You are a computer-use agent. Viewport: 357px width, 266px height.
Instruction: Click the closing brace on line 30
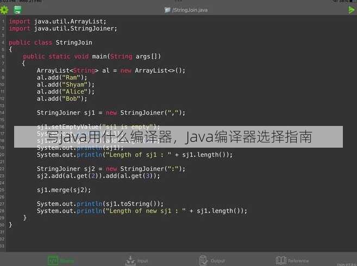(x=10, y=225)
